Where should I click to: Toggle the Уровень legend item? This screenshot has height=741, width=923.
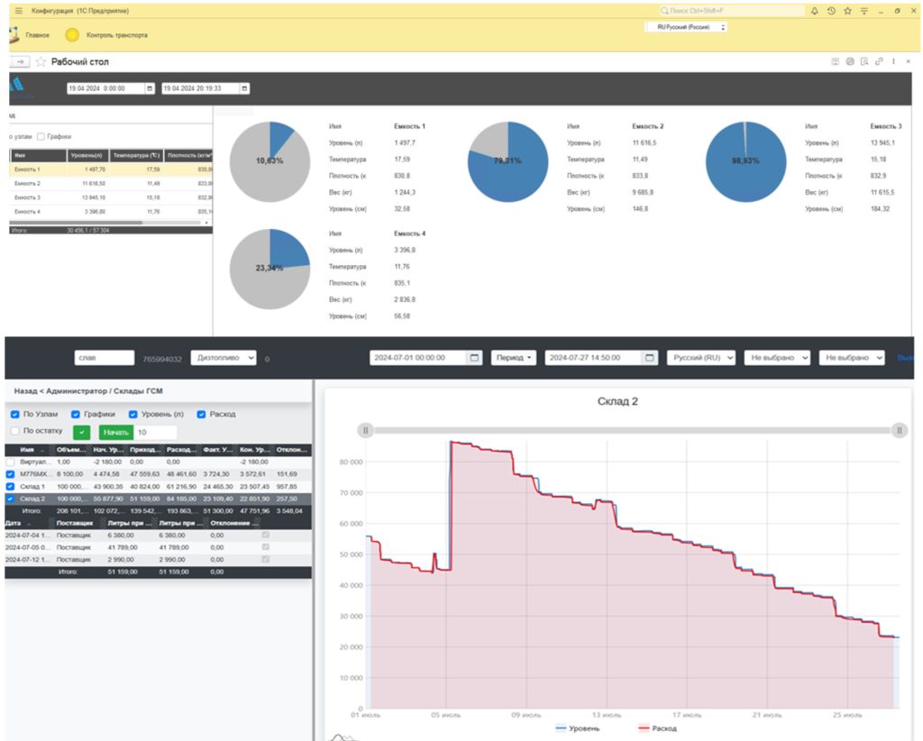coord(578,728)
